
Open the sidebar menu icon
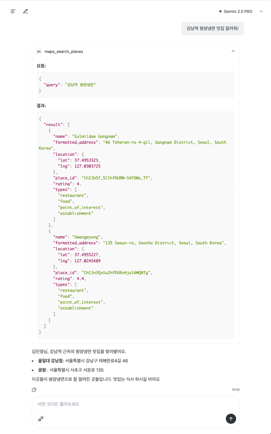[13, 11]
